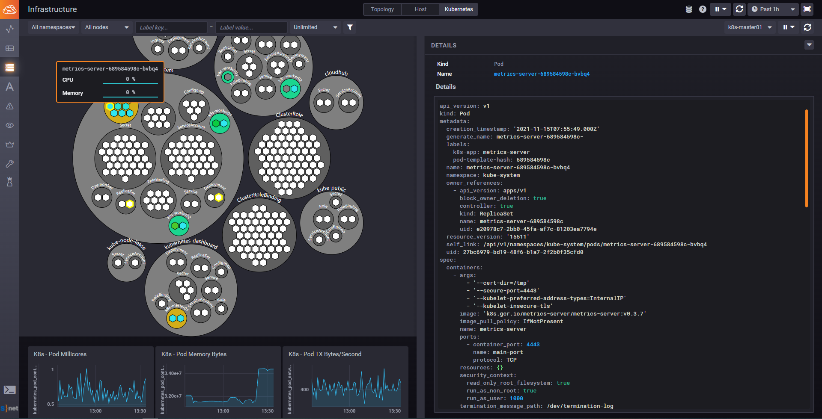The height and width of the screenshot is (419, 822).
Task: Click the container_port 4443 value
Action: [x=533, y=345]
